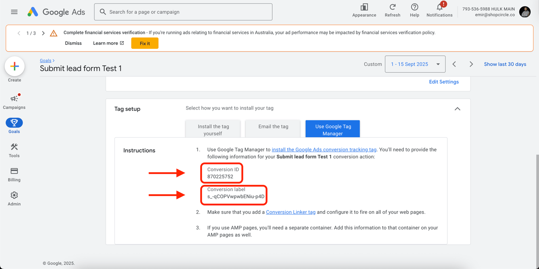Click the search for page or campaign field
The height and width of the screenshot is (269, 539).
(183, 12)
